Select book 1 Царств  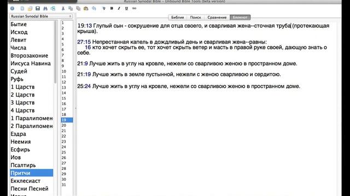click(32, 87)
